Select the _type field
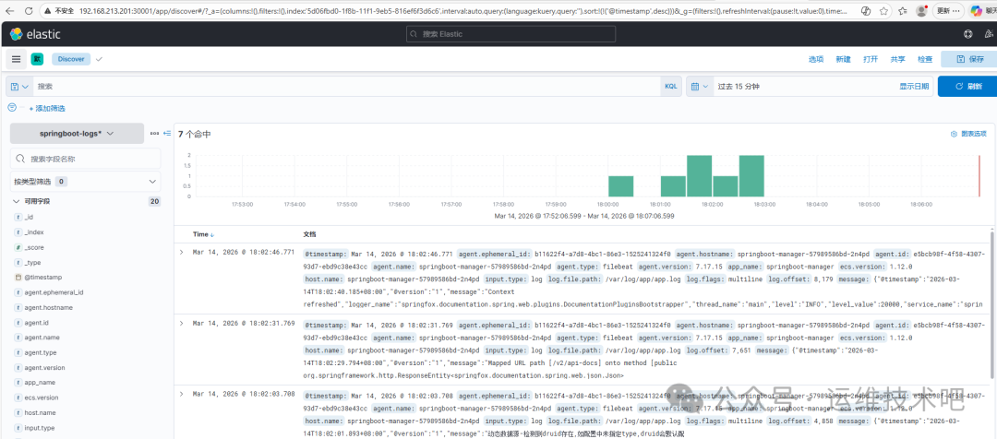 32,262
